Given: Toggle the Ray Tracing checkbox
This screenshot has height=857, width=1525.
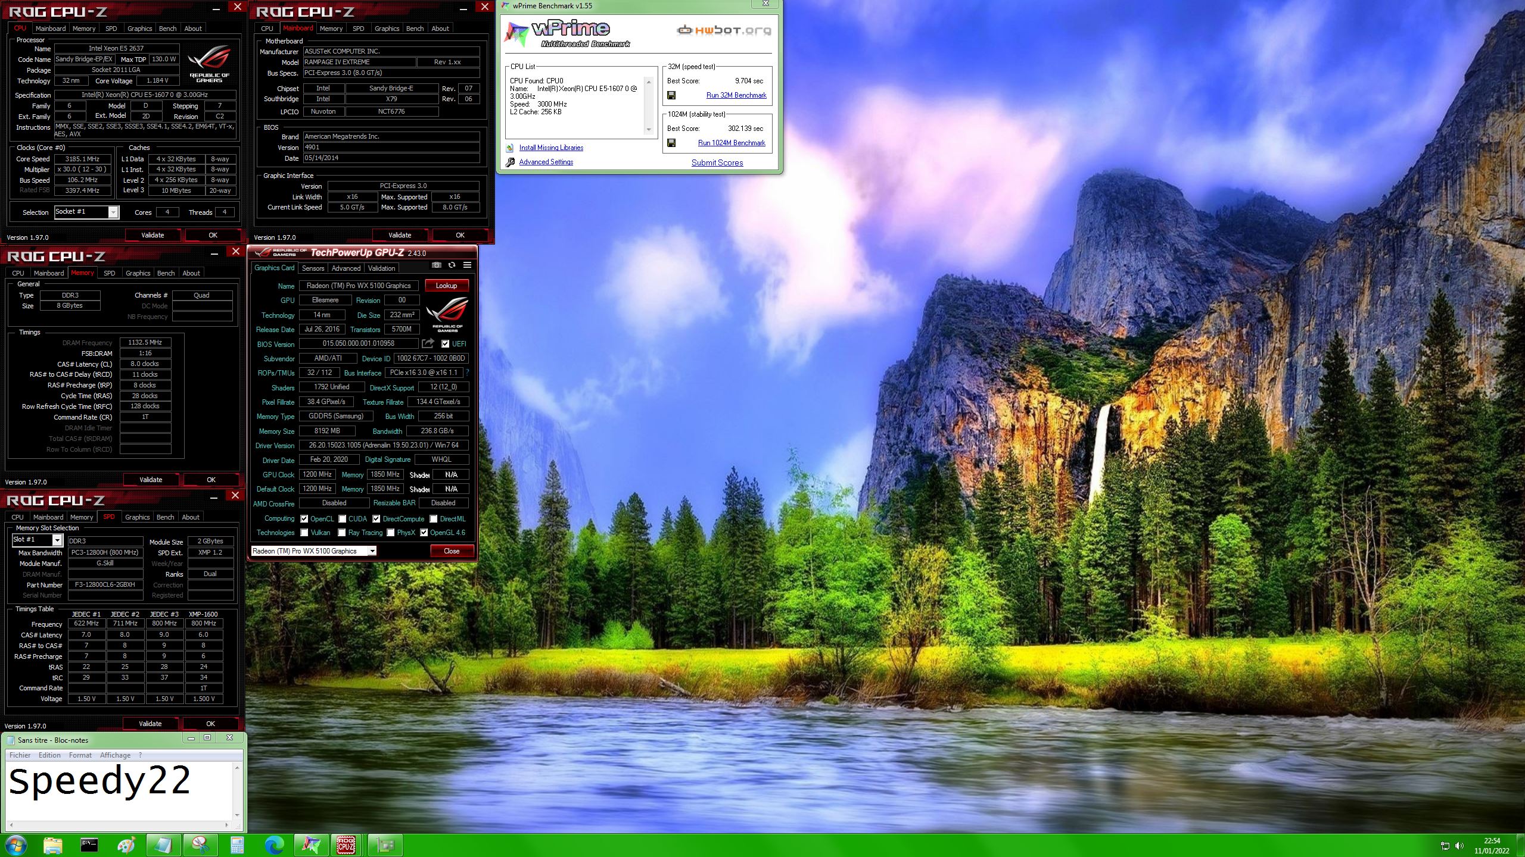Looking at the screenshot, I should pyautogui.click(x=342, y=533).
